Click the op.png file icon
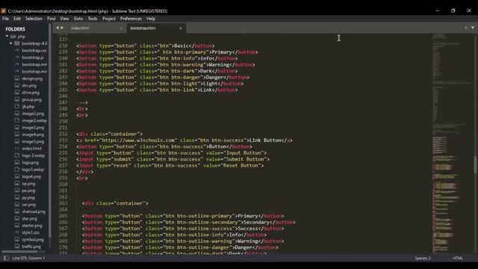Viewport: 478px width, 269px height. click(17, 184)
